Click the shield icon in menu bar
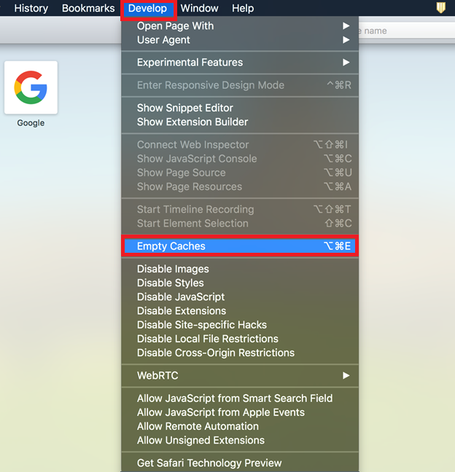The width and height of the screenshot is (455, 472). coord(440,8)
